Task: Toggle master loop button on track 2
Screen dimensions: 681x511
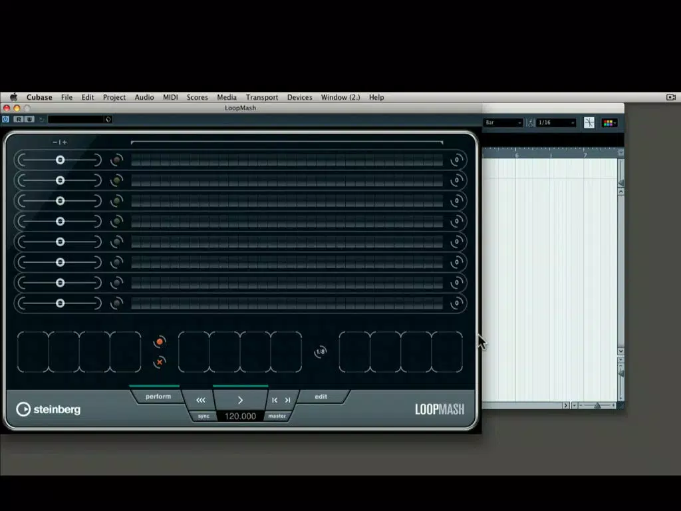Action: click(x=116, y=180)
